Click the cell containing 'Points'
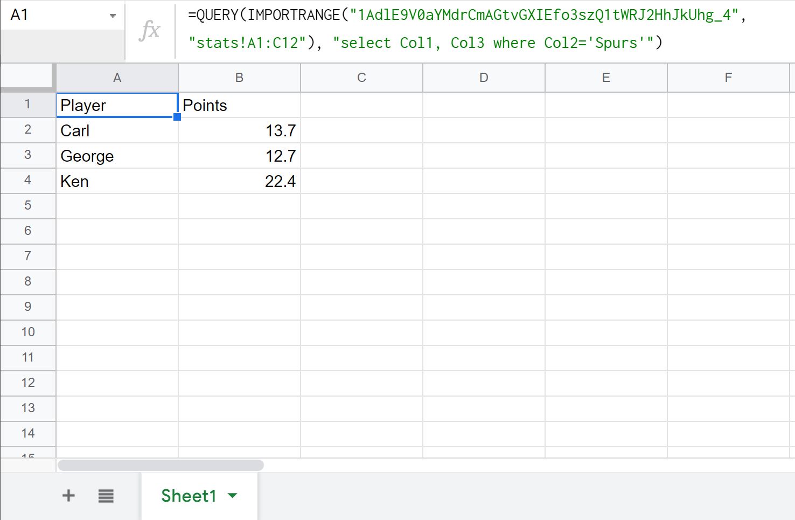795x520 pixels. [x=240, y=105]
